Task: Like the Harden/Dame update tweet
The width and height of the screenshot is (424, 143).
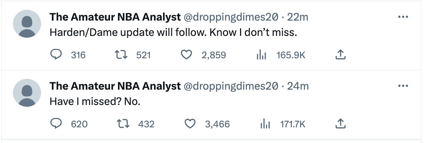Action: point(186,55)
